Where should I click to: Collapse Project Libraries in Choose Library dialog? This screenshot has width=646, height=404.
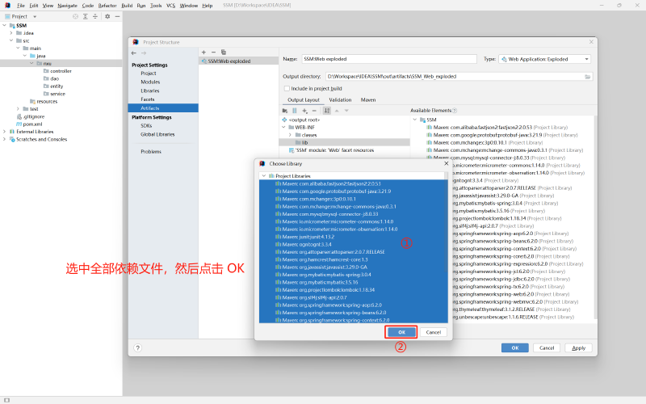click(264, 176)
